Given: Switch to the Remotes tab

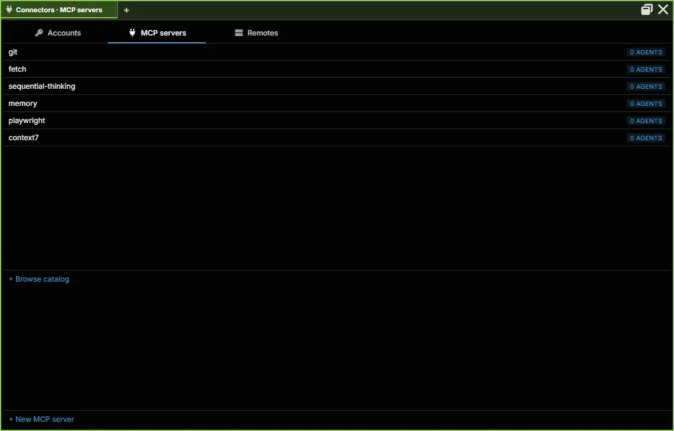Looking at the screenshot, I should 257,33.
